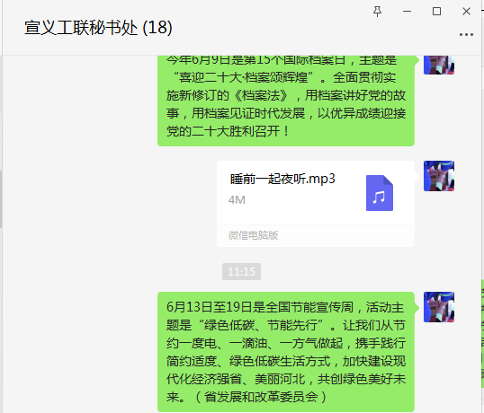Select the 全国节能宣传周 message bubble
The width and height of the screenshot is (484, 413).
(x=286, y=352)
